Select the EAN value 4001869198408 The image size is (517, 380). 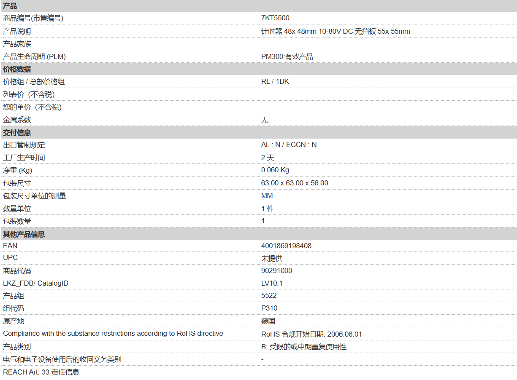click(x=286, y=246)
